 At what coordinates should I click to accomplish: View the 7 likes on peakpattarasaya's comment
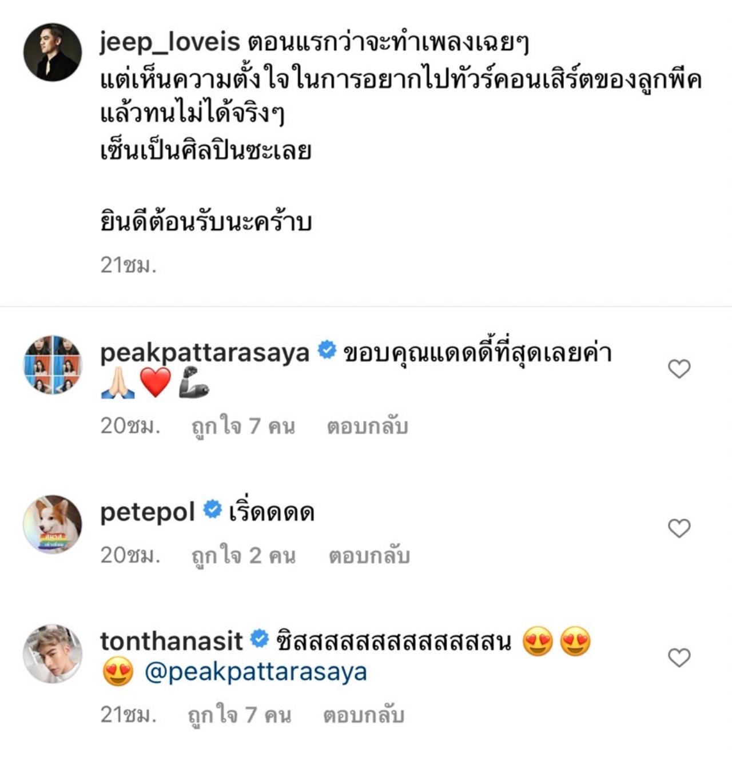point(243,427)
